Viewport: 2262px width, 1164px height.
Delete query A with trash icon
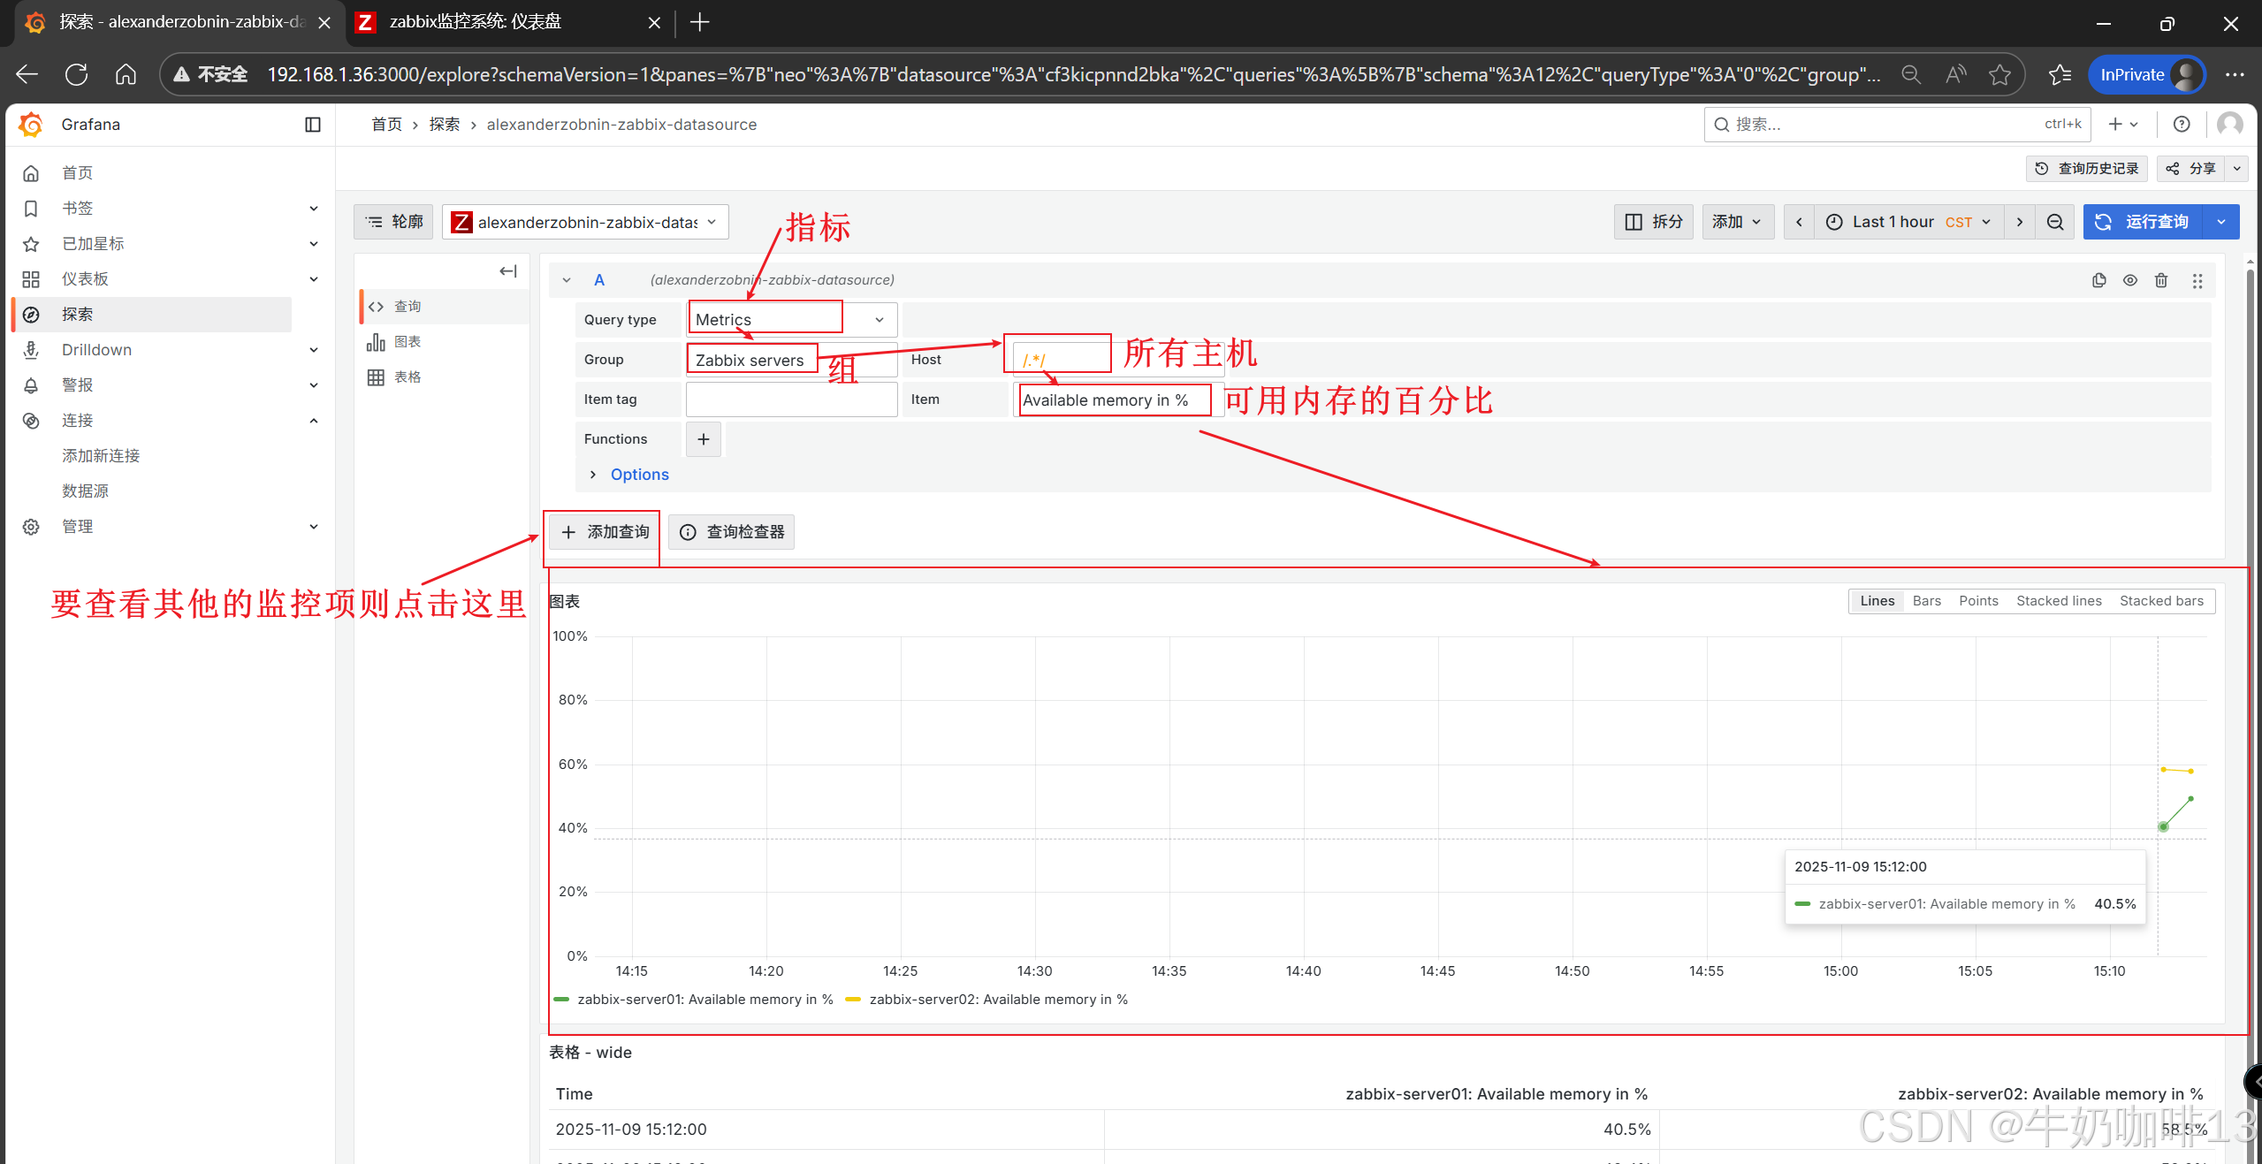pos(2161,280)
